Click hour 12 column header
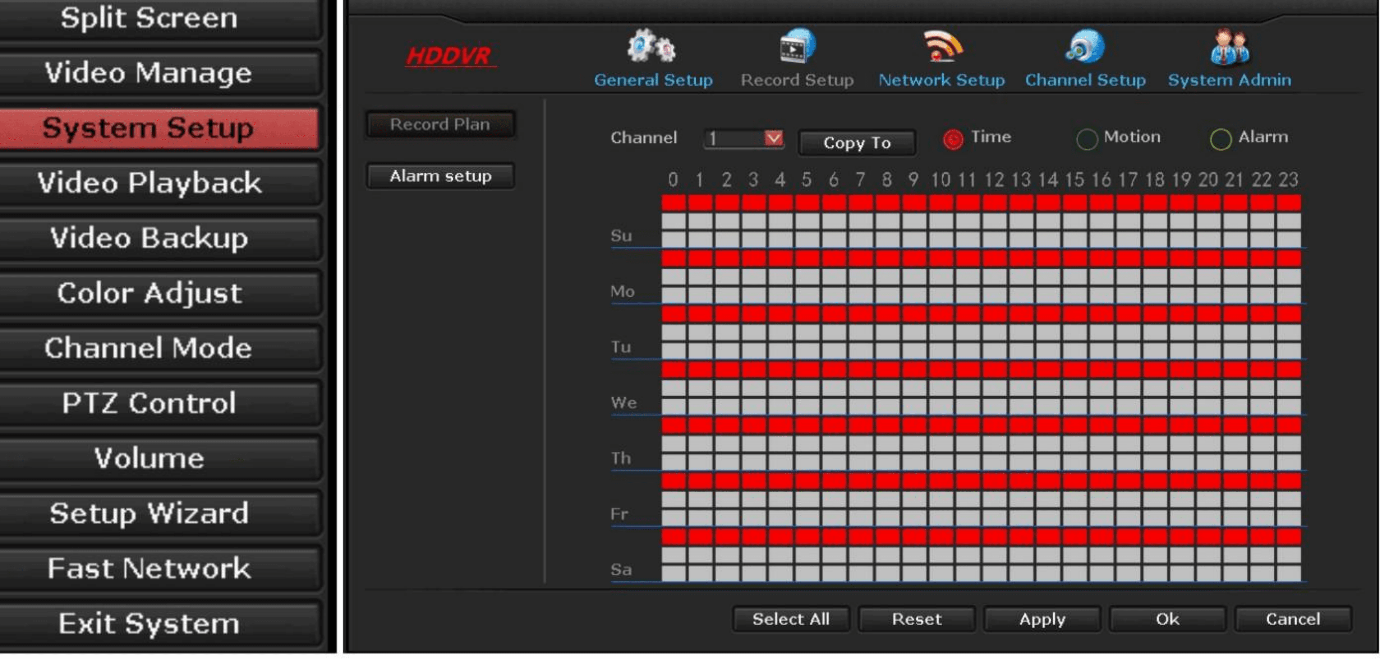The width and height of the screenshot is (1380, 659). [x=994, y=180]
